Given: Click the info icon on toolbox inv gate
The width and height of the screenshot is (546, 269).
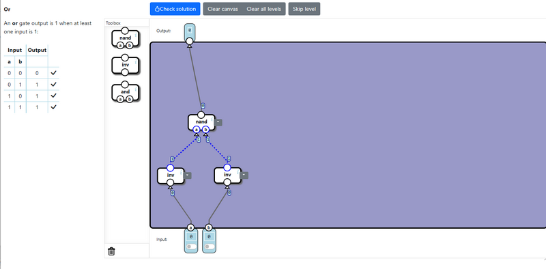Looking at the screenshot, I should [136, 62].
